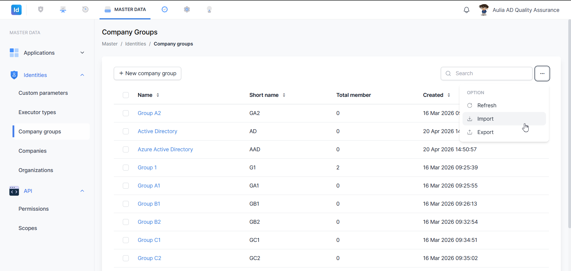The height and width of the screenshot is (271, 571).
Task: Choose Refresh from option menu
Action: [x=504, y=105]
